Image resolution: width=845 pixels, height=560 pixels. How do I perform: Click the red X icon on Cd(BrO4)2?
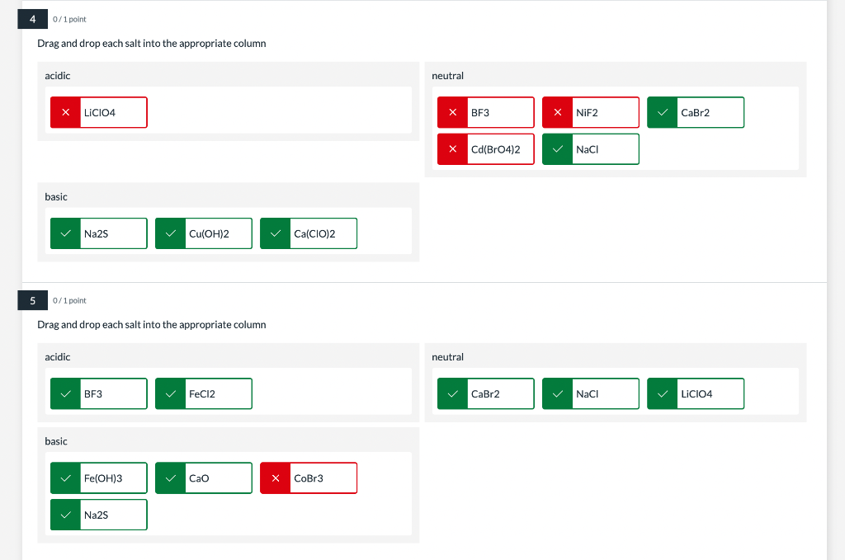coord(453,149)
